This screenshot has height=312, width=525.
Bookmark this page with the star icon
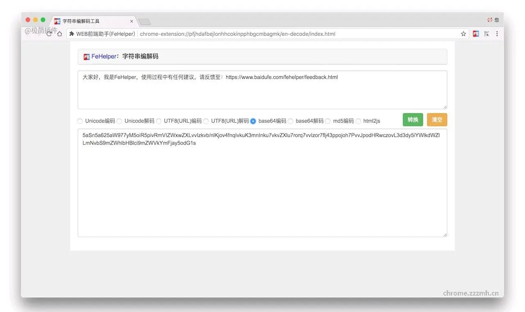coord(463,34)
